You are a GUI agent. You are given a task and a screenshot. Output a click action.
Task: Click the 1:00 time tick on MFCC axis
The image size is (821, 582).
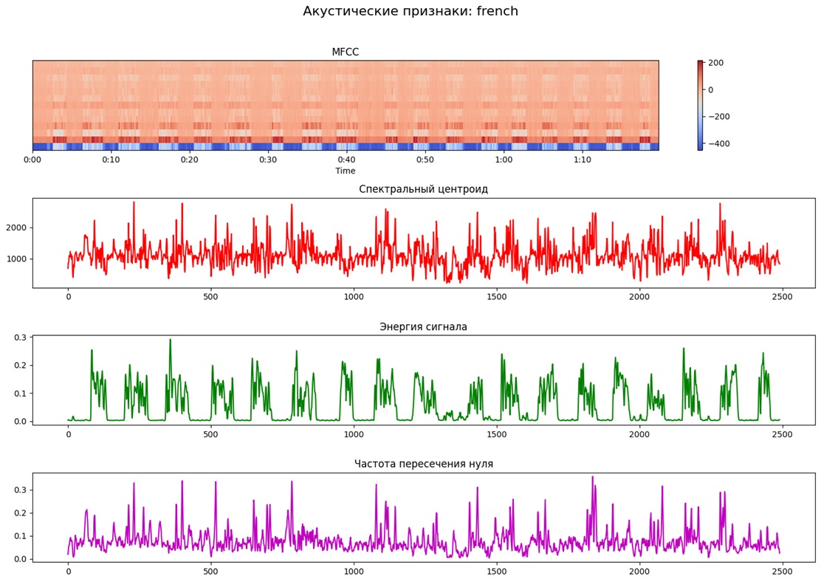click(x=504, y=160)
